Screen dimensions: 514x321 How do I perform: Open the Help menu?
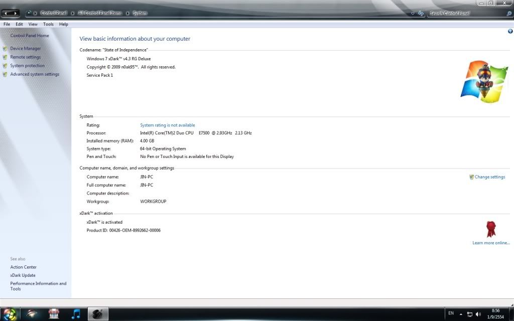click(x=64, y=24)
